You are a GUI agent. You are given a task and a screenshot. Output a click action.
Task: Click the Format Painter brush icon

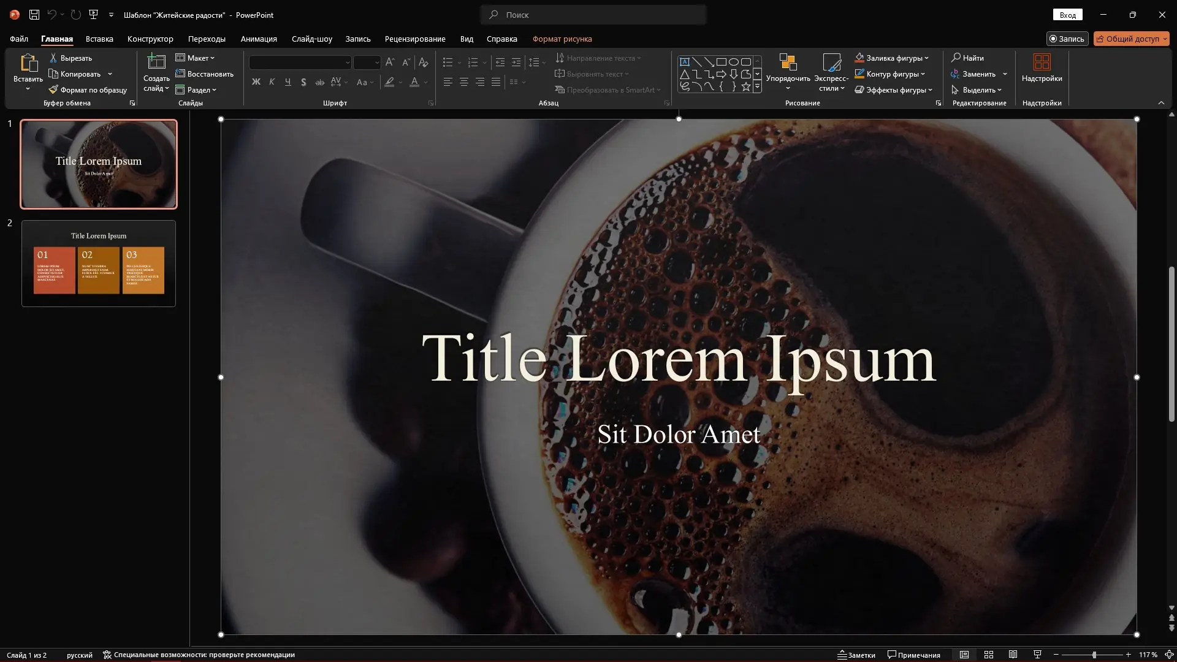[x=53, y=90]
